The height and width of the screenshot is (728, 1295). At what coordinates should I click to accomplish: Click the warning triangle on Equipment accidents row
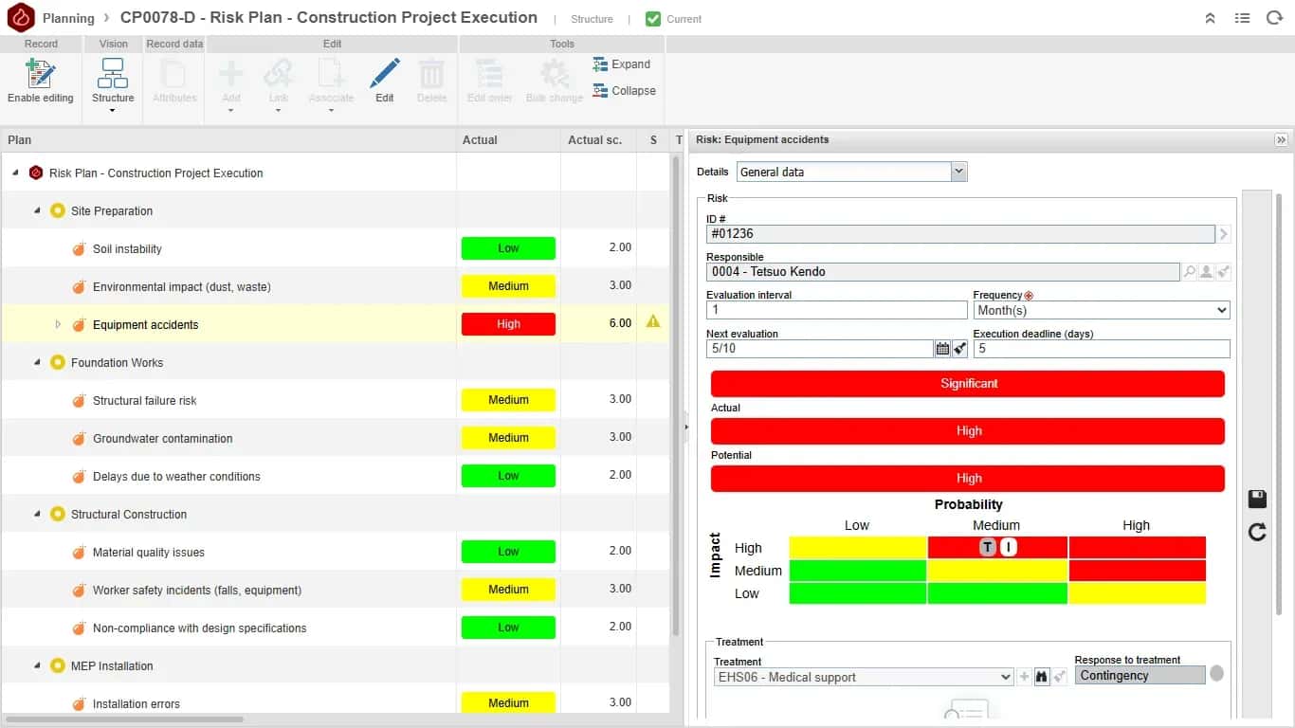click(653, 322)
